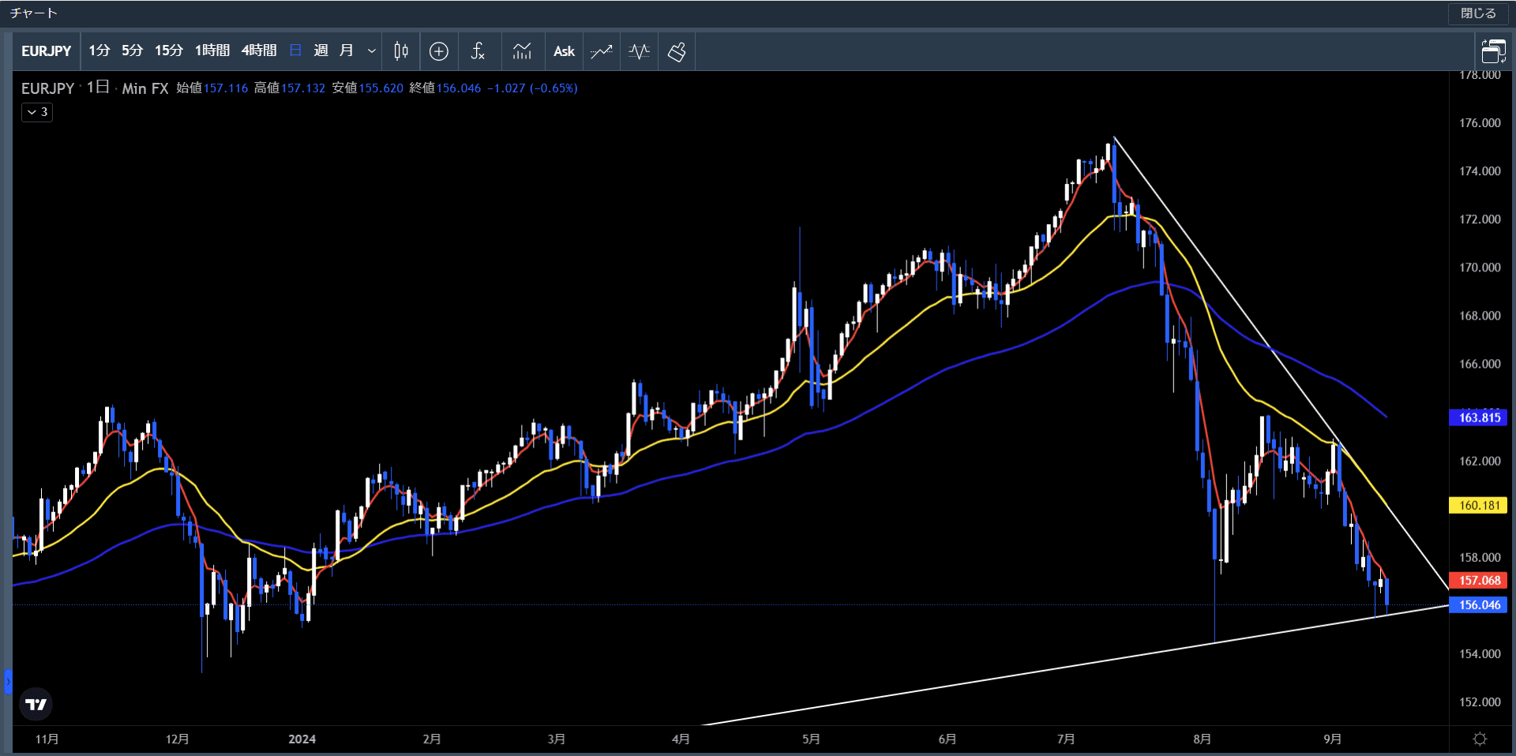1516x756 pixels.
Task: Open the candlestick chart type selector
Action: tap(401, 51)
